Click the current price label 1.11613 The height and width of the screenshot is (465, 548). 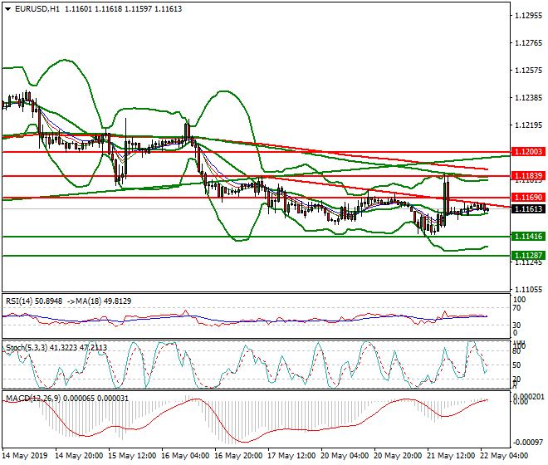528,209
